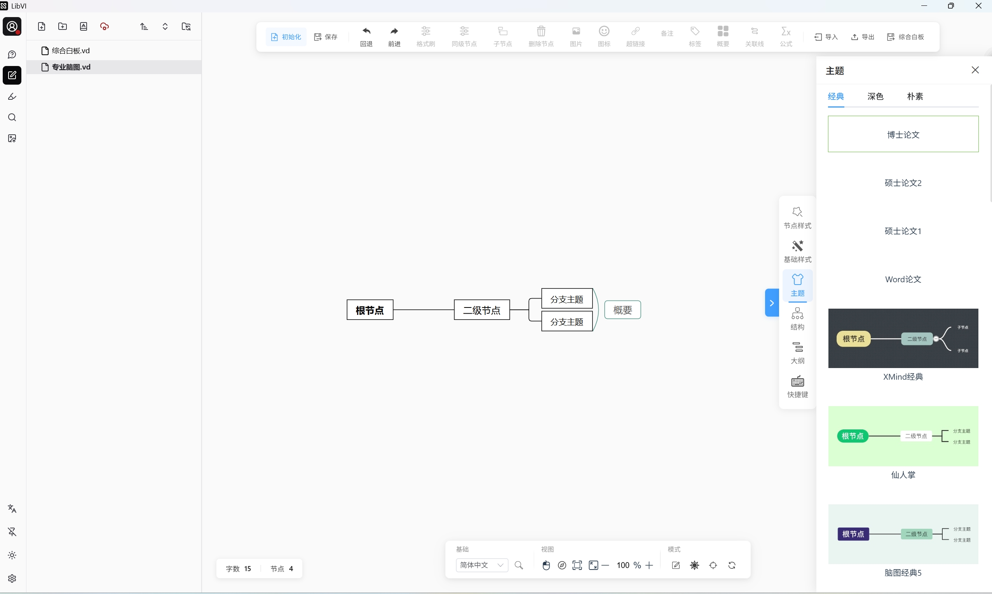Switch to the 经典 theme tab

click(836, 96)
